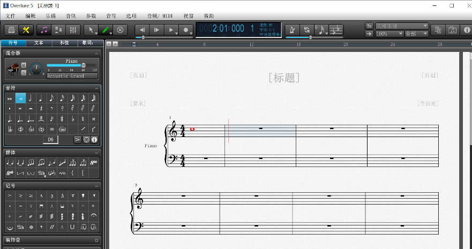
Task: Toggle the yellow tools palette button
Action: point(26,30)
